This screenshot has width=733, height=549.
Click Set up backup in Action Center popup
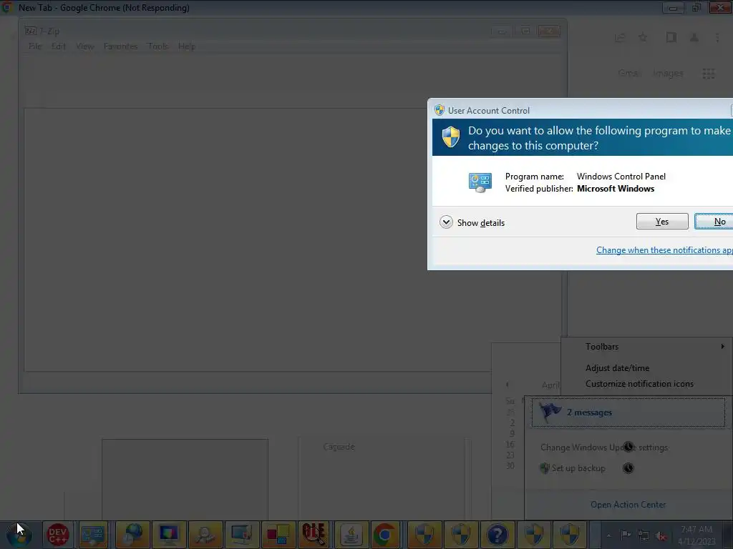(x=578, y=468)
